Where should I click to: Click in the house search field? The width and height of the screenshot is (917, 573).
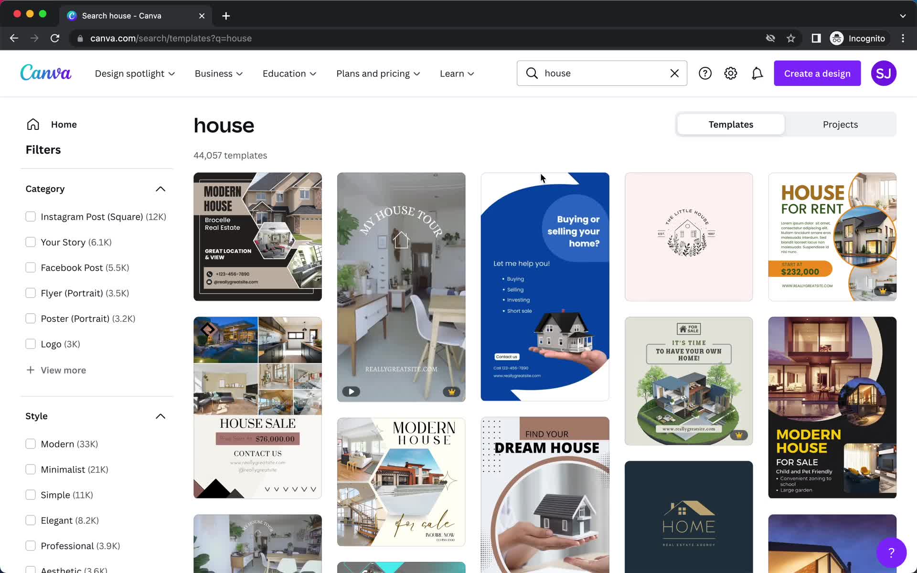pos(602,73)
